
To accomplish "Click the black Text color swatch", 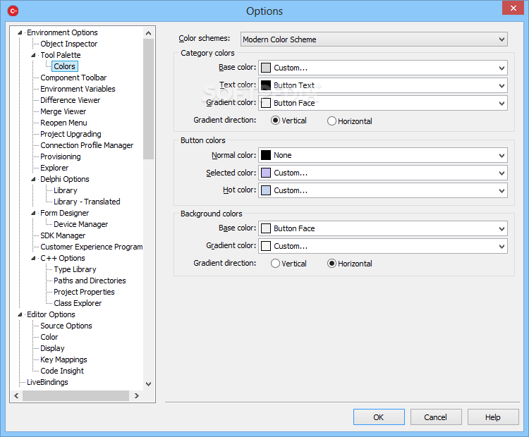I will pos(266,85).
